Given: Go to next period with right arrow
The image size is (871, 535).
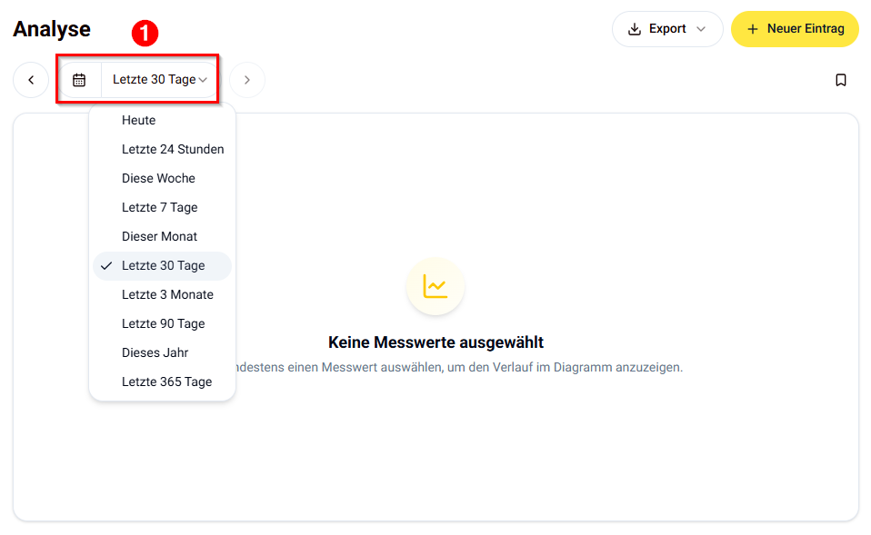Looking at the screenshot, I should (247, 80).
